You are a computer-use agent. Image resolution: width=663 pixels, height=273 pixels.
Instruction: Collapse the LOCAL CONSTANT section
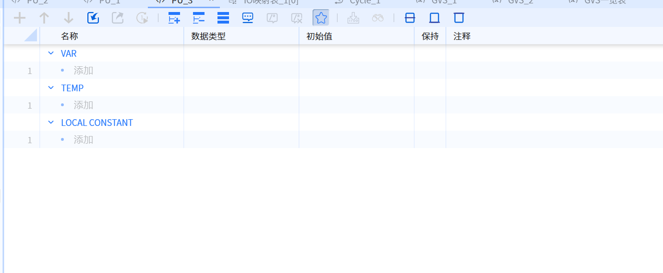click(x=51, y=123)
